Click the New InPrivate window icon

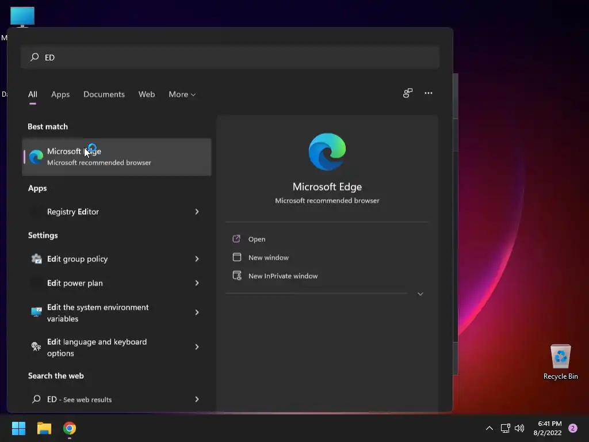point(237,276)
